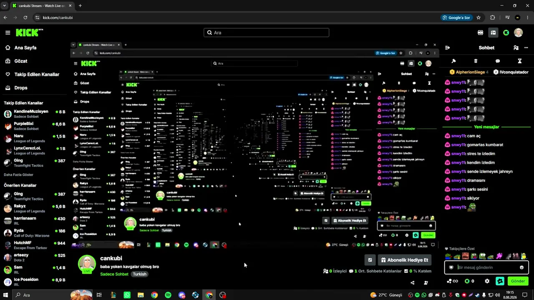The image size is (534, 300).
Task: Open Ice Poseidon IRL channel
Action: (x=34, y=282)
